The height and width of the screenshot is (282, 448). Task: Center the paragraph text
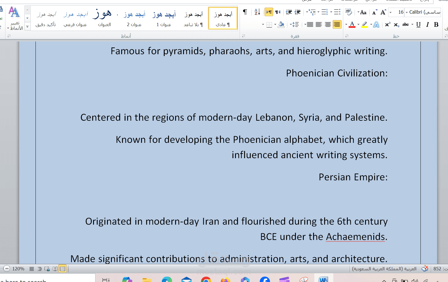(x=328, y=25)
